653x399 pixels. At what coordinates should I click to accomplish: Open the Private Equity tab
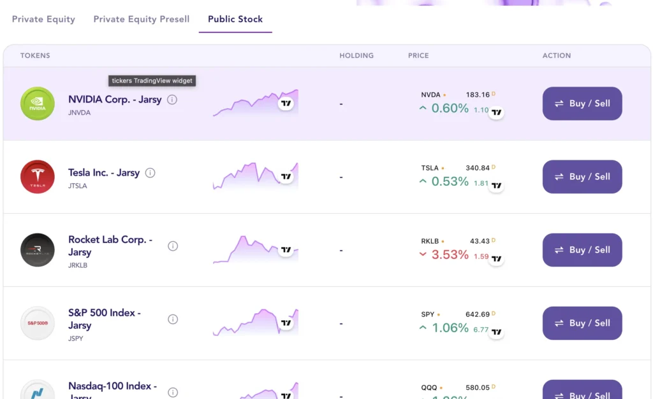pos(43,19)
